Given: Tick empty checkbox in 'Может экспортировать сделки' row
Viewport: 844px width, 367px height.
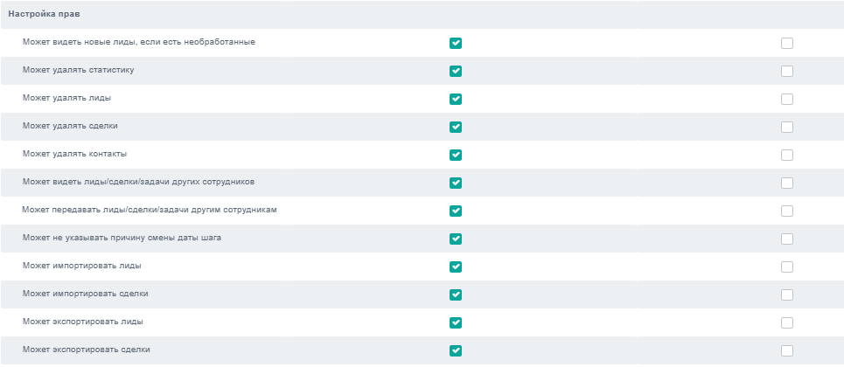Looking at the screenshot, I should pos(787,351).
